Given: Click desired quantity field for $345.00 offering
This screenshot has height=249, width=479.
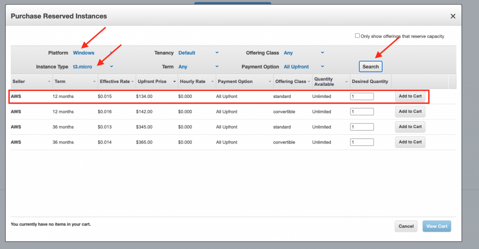Looking at the screenshot, I should coord(362,127).
